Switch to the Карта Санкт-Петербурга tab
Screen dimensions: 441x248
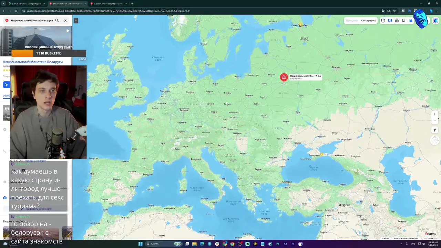109,3
